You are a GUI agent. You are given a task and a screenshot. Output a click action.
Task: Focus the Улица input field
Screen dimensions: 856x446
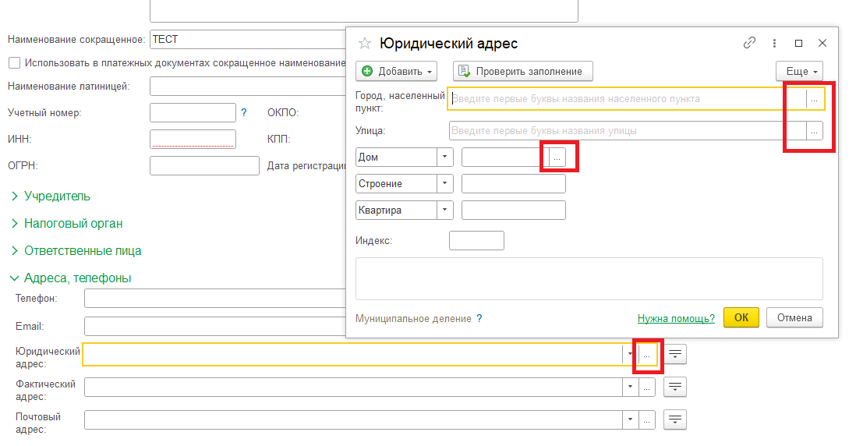coord(628,131)
